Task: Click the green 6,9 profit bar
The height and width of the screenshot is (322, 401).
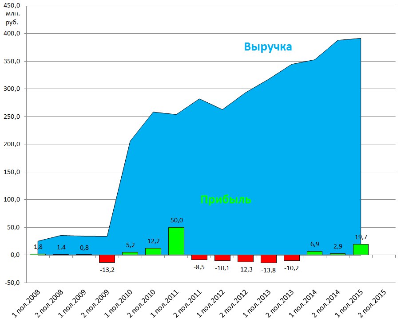Action: tap(314, 253)
